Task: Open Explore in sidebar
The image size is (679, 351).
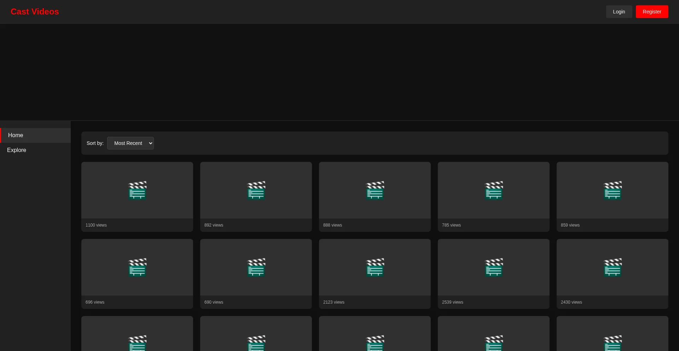Action: coord(35,150)
